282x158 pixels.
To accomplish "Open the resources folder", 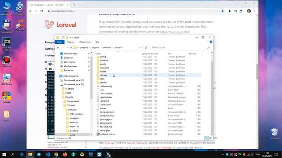I will click(104, 68).
